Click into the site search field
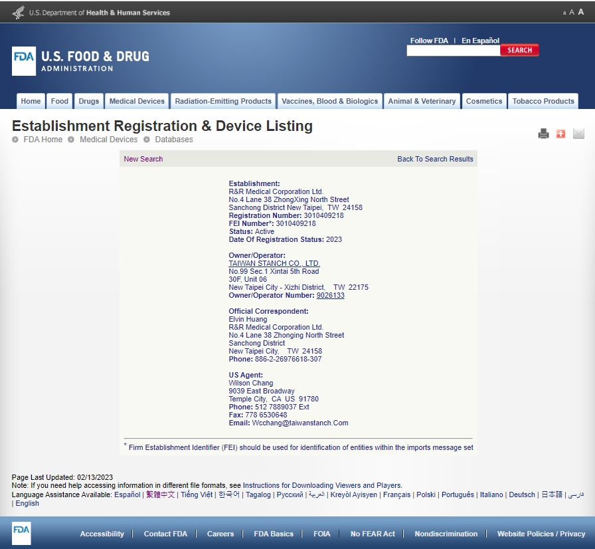The height and width of the screenshot is (549, 595). 453,51
